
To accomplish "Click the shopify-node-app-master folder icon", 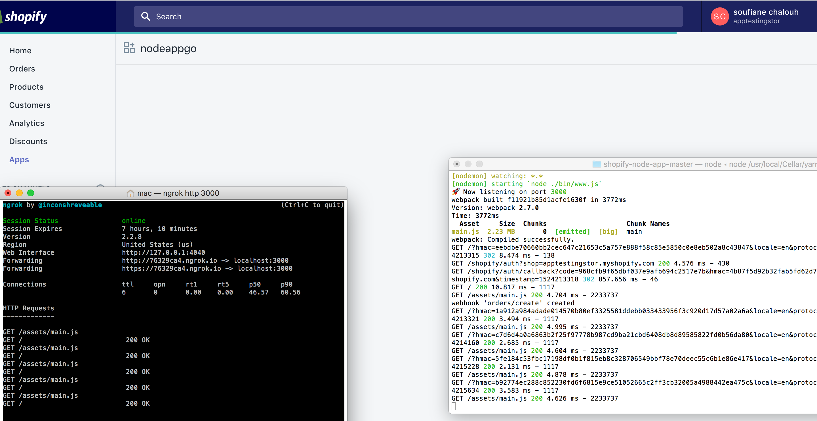I will 597,164.
